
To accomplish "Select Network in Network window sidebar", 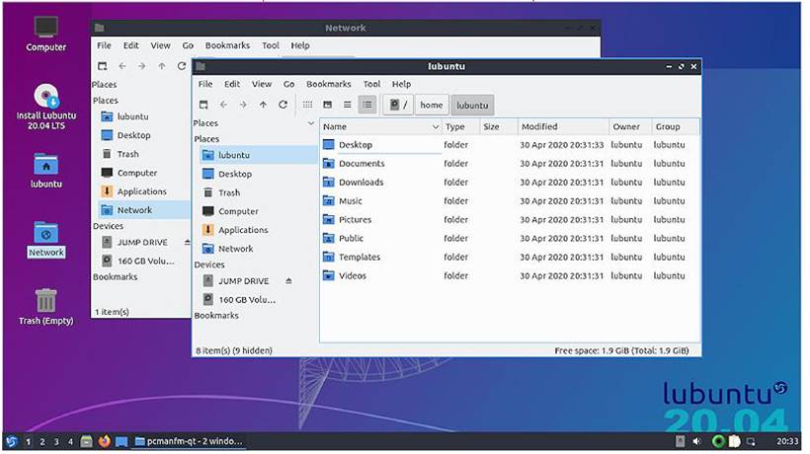I will coord(144,210).
